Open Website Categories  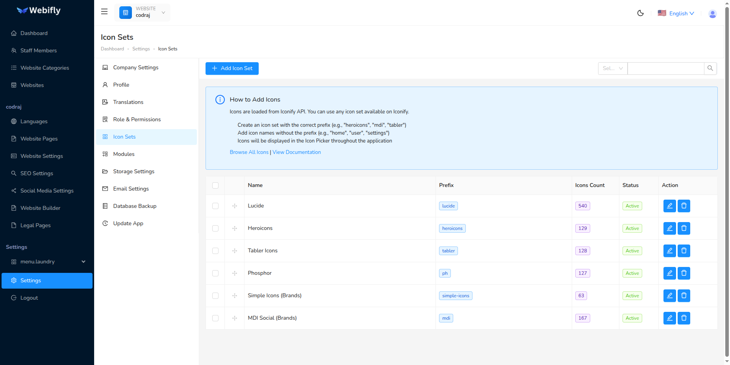point(44,68)
